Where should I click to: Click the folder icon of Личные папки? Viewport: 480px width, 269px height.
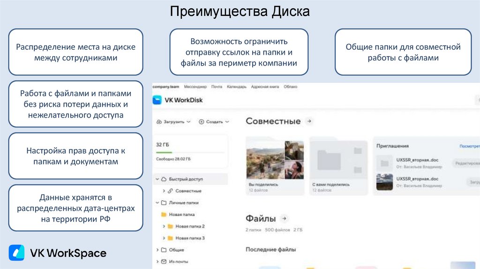pos(164,202)
